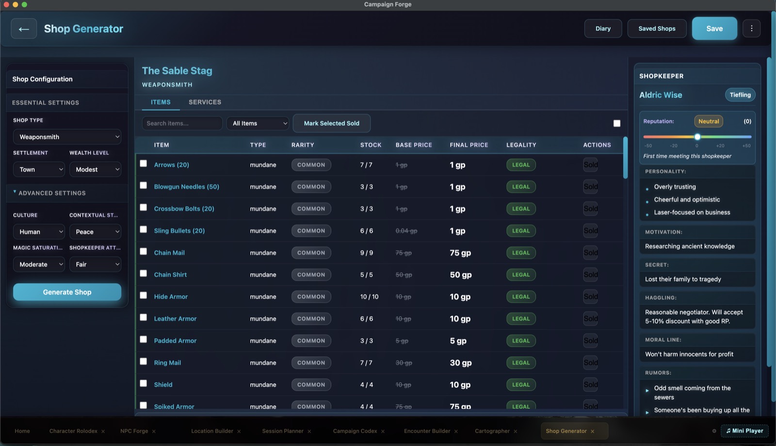Close the NPC Forge tab

click(x=154, y=431)
